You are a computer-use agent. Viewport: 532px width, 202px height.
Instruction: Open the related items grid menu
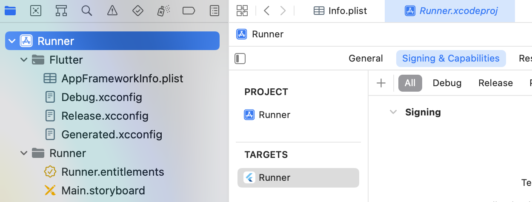click(242, 11)
